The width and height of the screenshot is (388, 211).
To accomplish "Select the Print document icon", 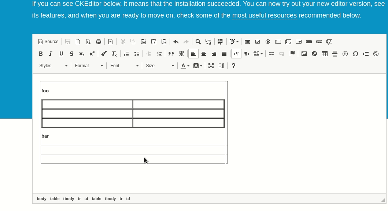I will point(98,42).
